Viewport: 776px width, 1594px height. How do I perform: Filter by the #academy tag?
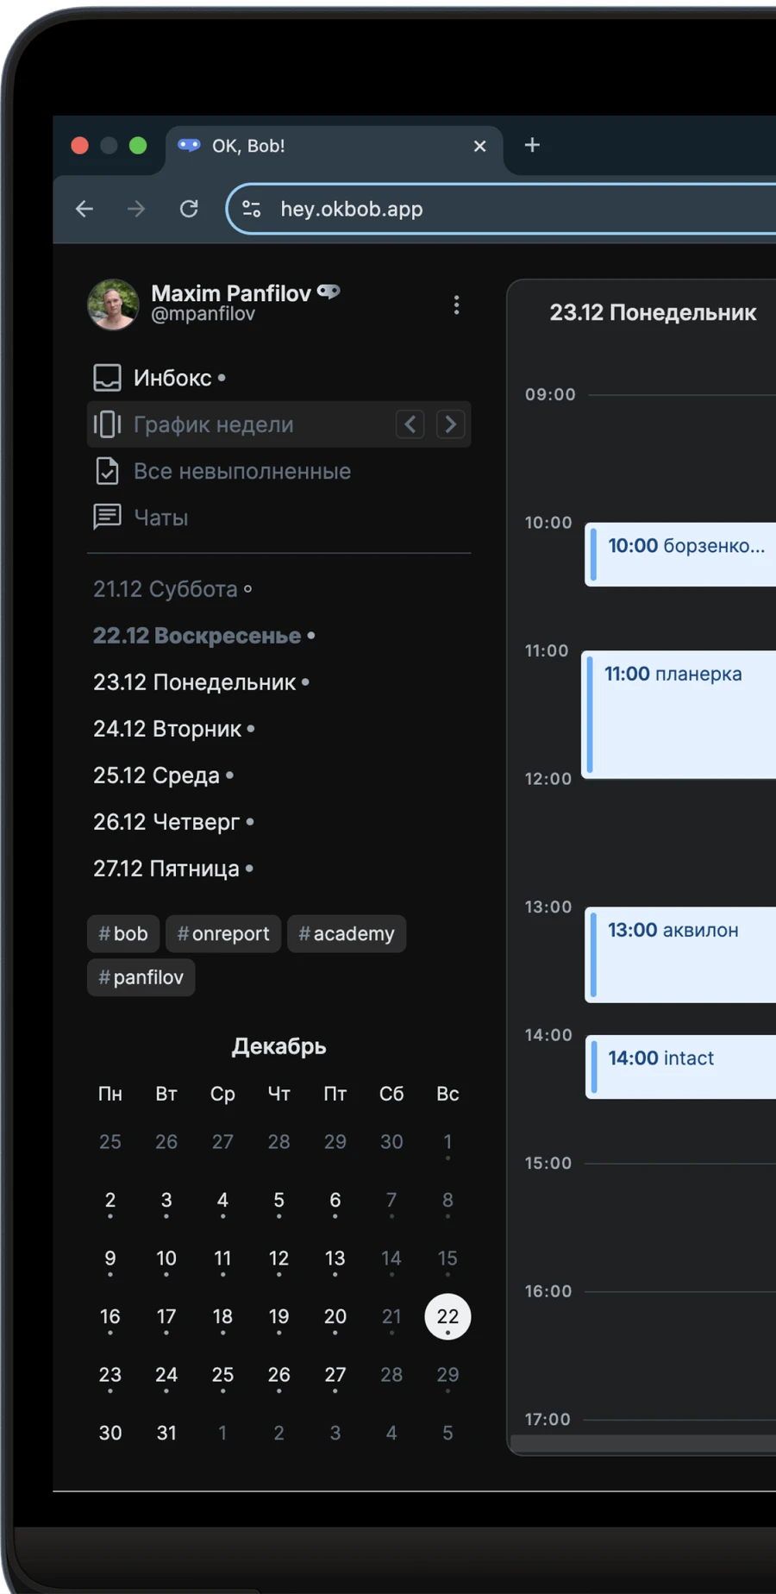coord(346,933)
